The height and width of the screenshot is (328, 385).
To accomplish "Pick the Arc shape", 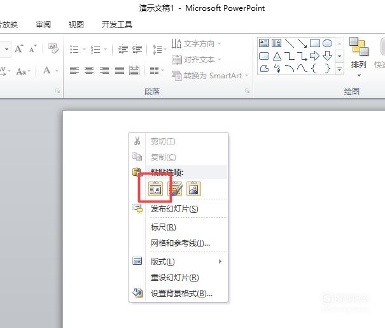I will (290, 69).
